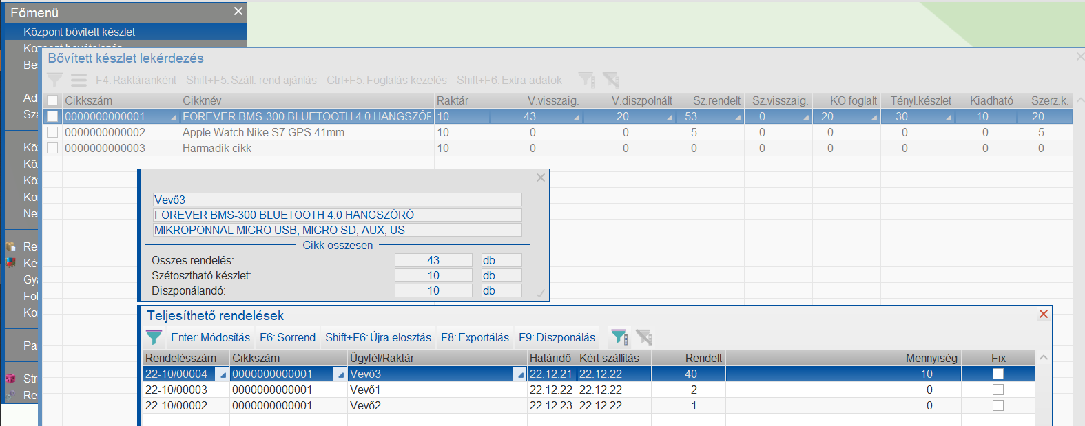Click F4: Raktáranként in Bővített készlet toolbar

136,80
